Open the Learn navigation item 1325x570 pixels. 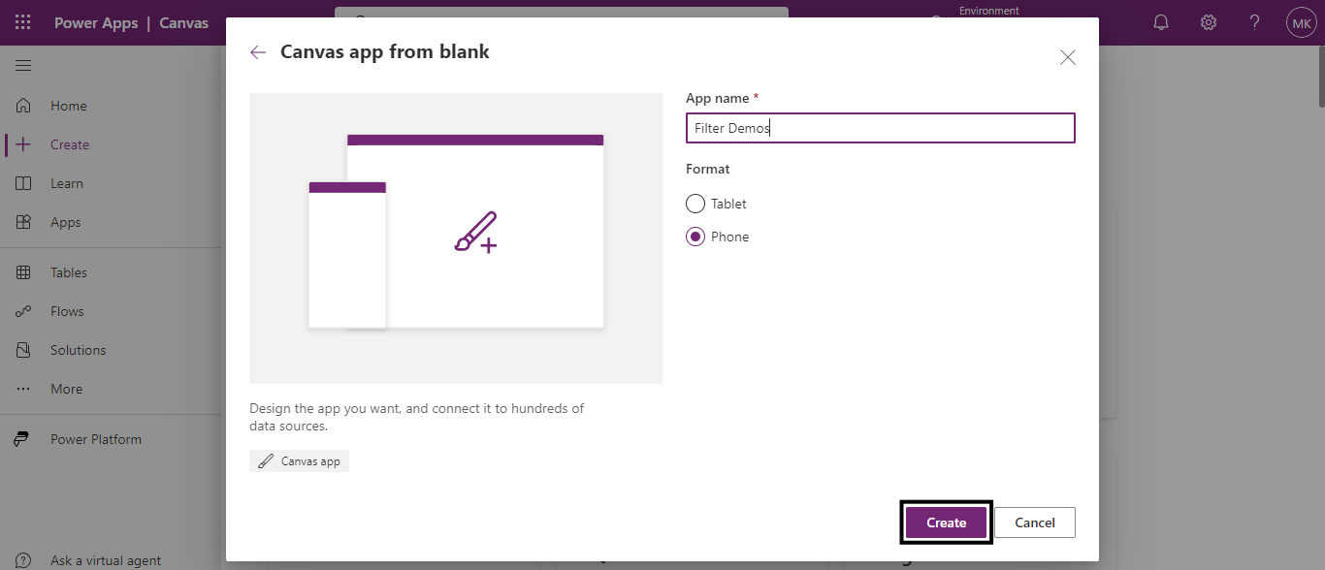tap(66, 183)
